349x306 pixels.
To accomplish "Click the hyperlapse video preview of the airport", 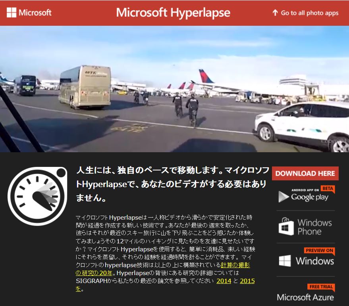I will point(175,90).
